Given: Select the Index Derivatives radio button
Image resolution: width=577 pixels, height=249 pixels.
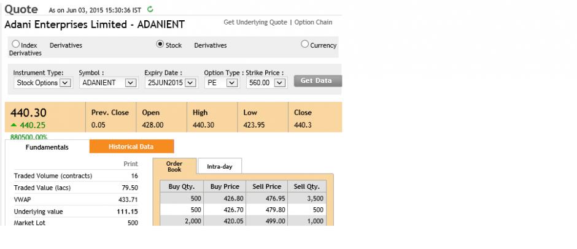Looking at the screenshot, I should [x=15, y=44].
